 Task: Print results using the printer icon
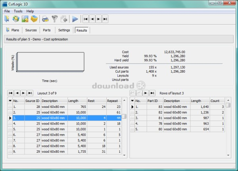click(45, 19)
